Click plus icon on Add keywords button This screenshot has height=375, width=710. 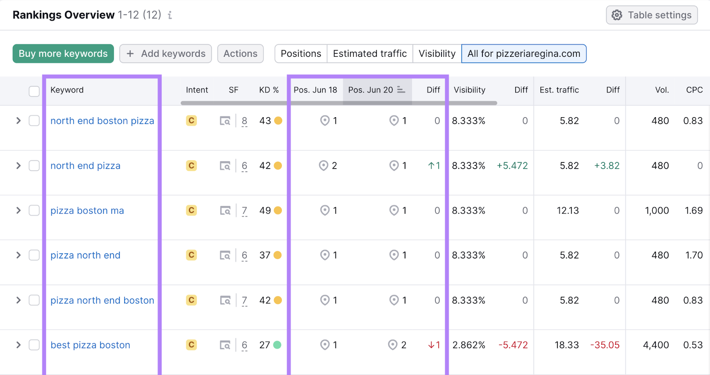130,54
